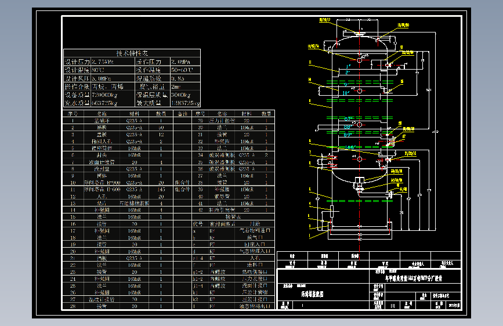Click the 2.0MPa operating pressure value

click(180, 61)
